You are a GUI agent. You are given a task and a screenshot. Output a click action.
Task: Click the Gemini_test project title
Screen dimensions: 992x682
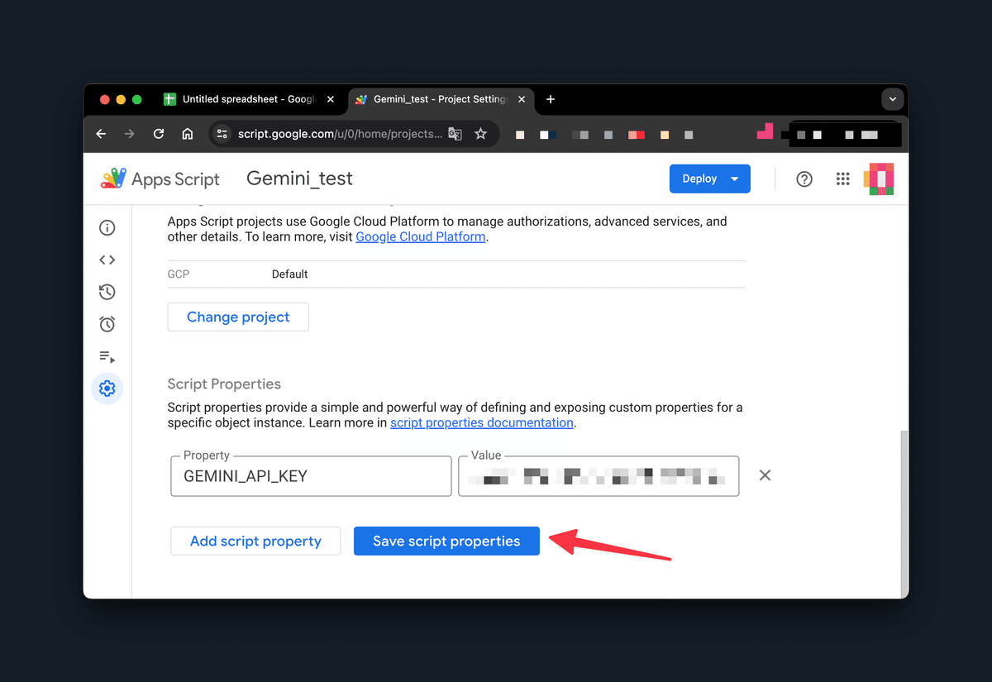[x=300, y=179]
